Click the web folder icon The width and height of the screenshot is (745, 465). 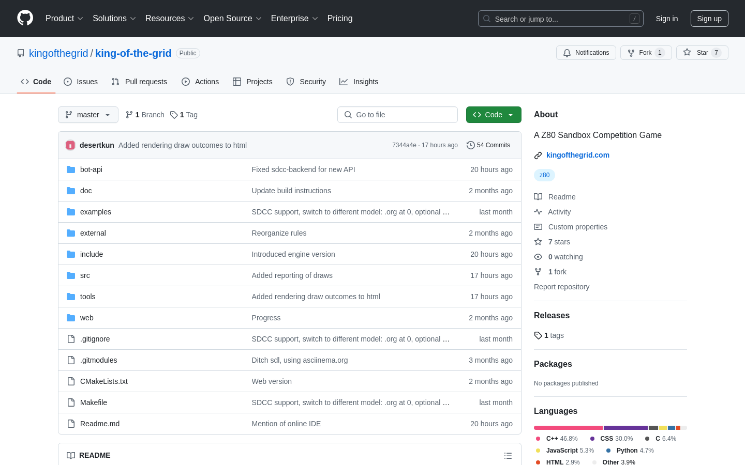[71, 318]
